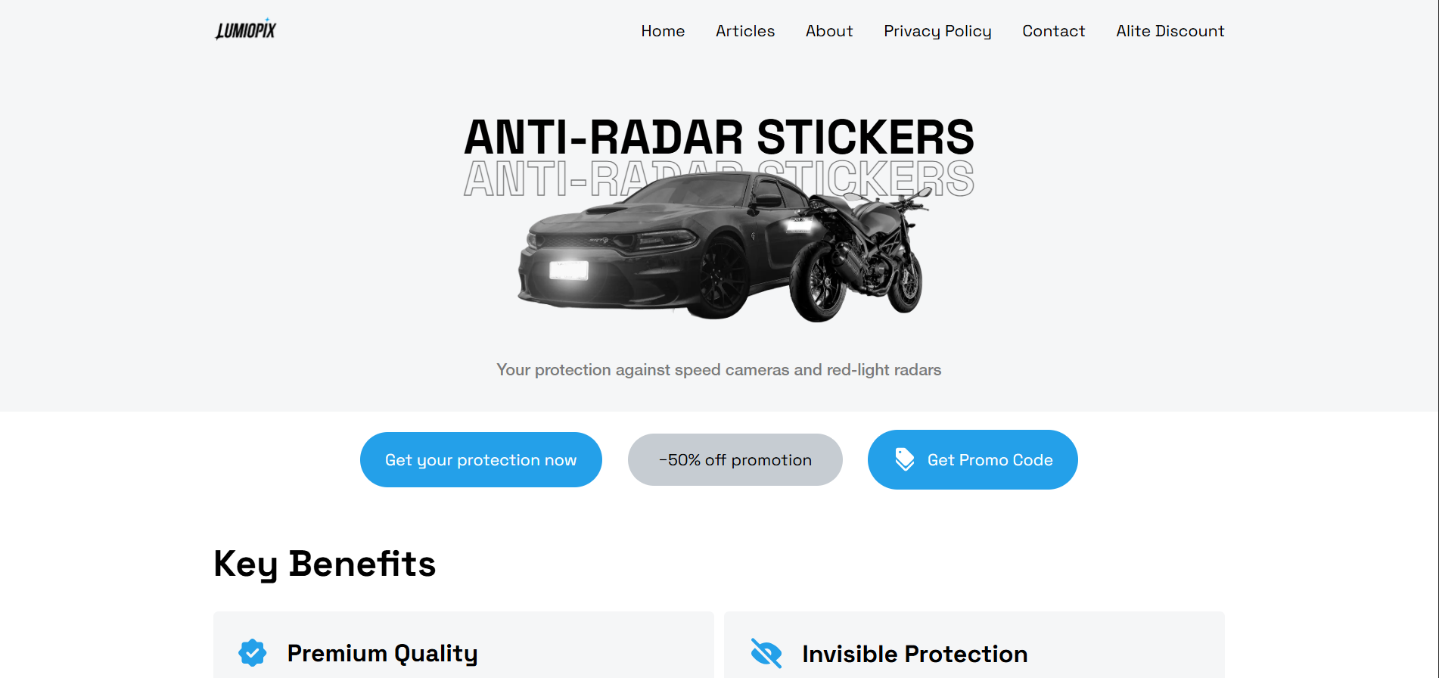This screenshot has height=678, width=1439.
Task: Click the Premium Quality card heading
Action: (382, 653)
